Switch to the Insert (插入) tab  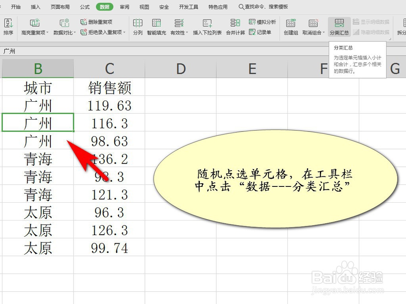tap(35, 7)
